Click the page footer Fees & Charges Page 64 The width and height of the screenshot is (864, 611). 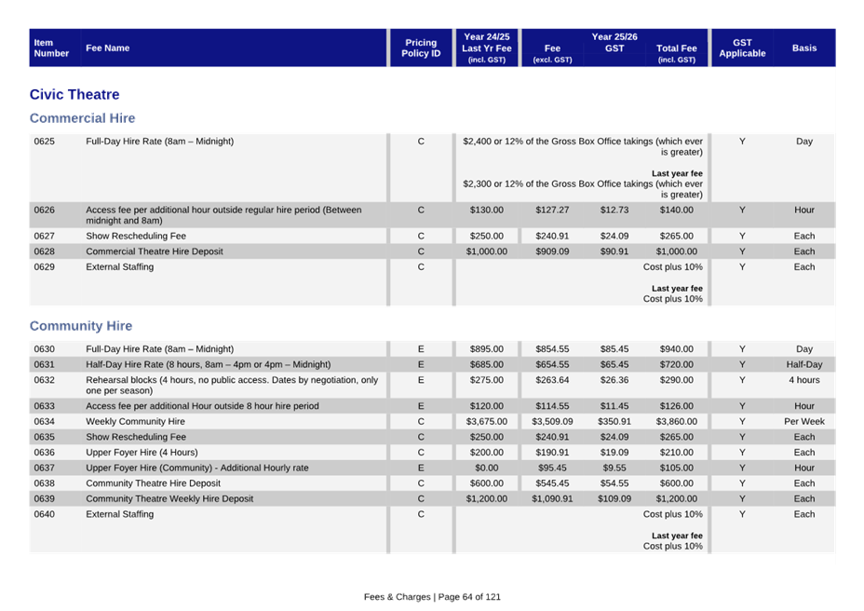pos(432,597)
